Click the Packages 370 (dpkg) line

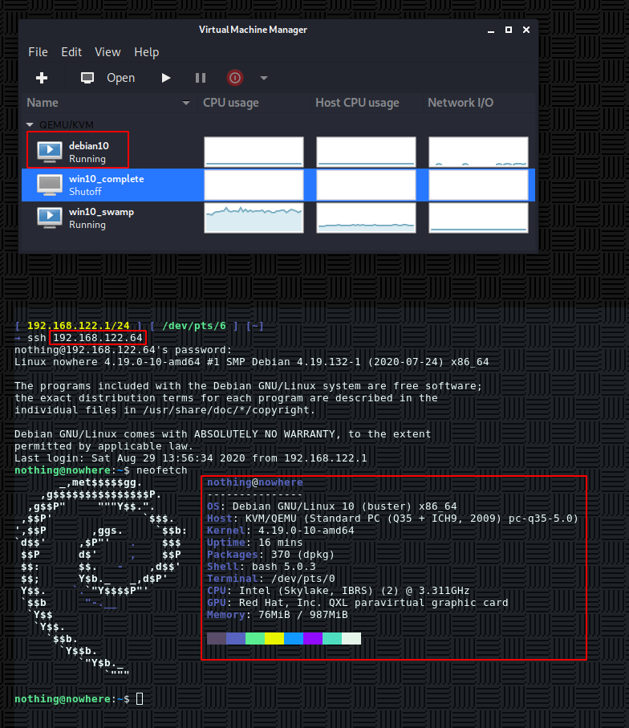click(x=270, y=555)
